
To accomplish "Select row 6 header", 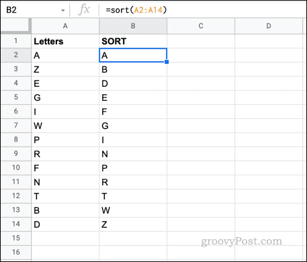I will point(16,112).
